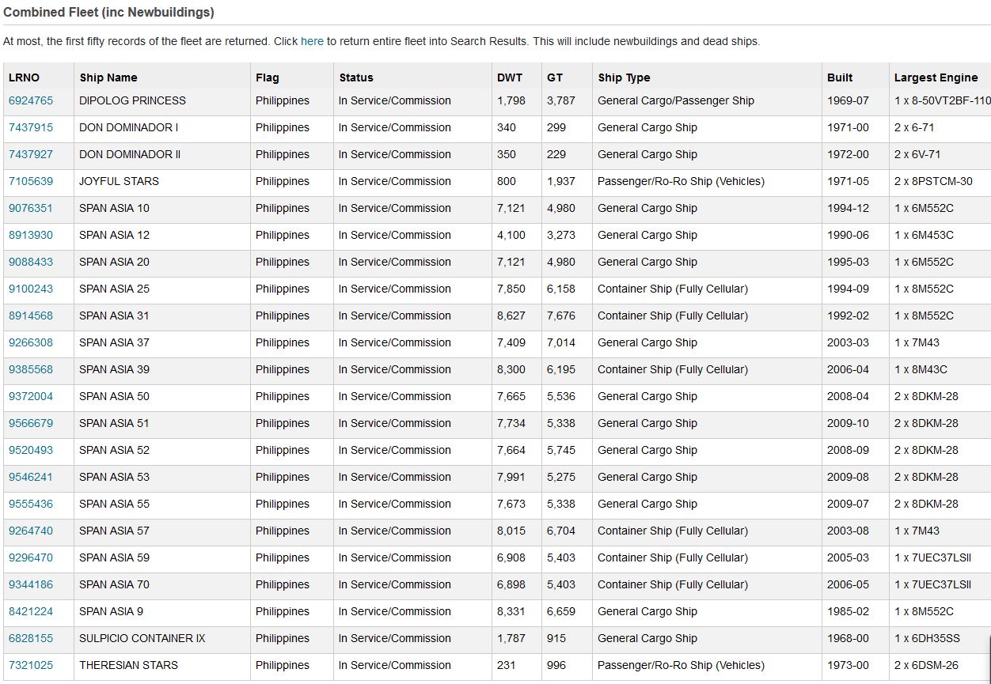Select the DON DOMINADOR II ship name

point(130,154)
